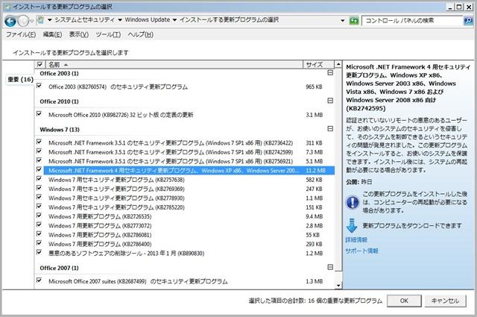The width and height of the screenshot is (477, 317).
Task: Click the 11.2 MB size of highlighted row
Action: pyautogui.click(x=316, y=171)
